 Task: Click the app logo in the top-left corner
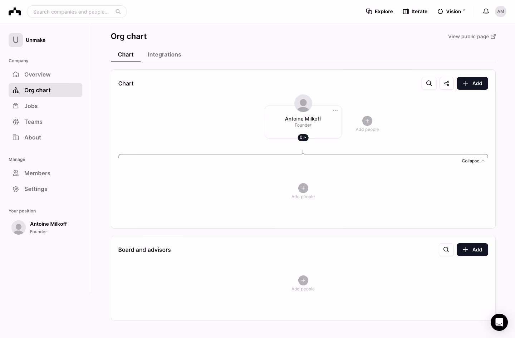(15, 11)
